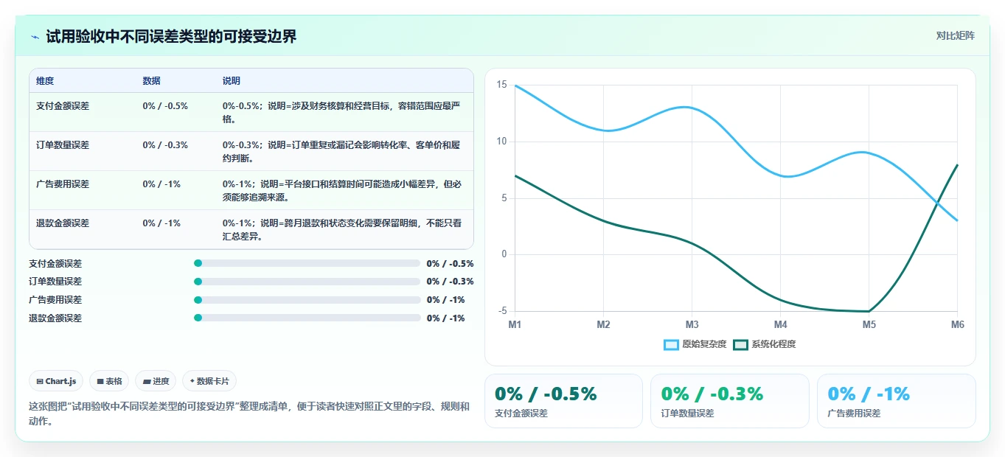Select the 订单数量误差 table row cell
Image resolution: width=1005 pixels, height=457 pixels.
pyautogui.click(x=63, y=145)
